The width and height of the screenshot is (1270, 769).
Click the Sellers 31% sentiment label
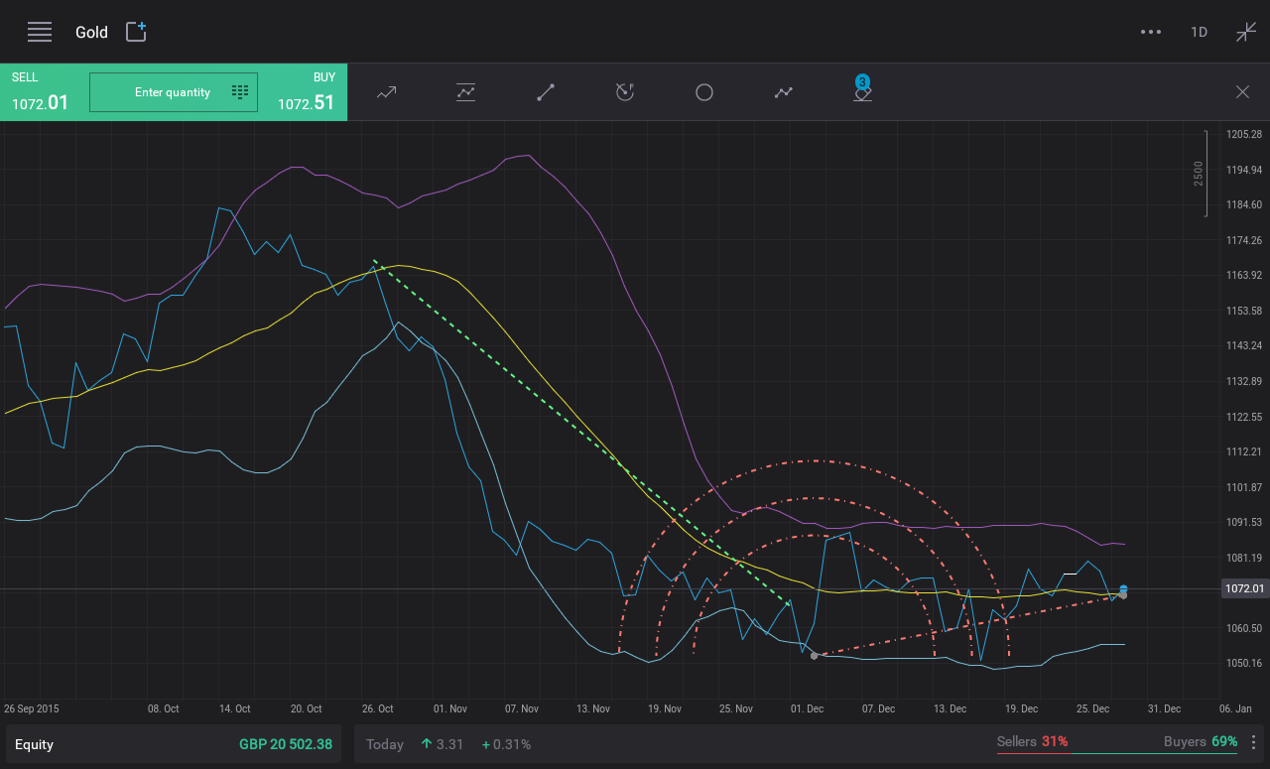[x=1032, y=741]
